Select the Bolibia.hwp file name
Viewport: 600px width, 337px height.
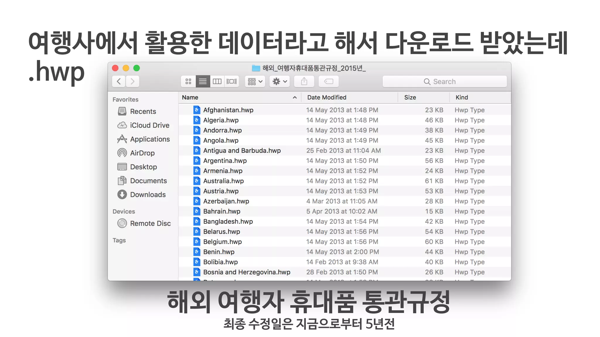(220, 262)
